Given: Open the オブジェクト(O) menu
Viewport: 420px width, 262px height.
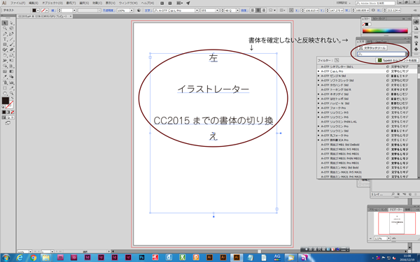Looking at the screenshot, I should tap(52, 3).
